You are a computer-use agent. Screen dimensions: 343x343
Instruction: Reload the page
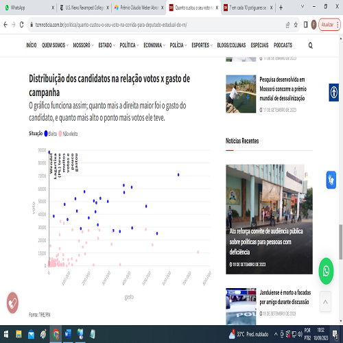(x=21, y=25)
